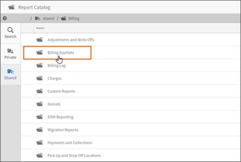Click the Billing Dashlets folder icon
The width and height of the screenshot is (241, 162).
39,53
